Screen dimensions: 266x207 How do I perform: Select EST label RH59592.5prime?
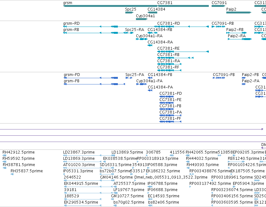click(x=18, y=159)
